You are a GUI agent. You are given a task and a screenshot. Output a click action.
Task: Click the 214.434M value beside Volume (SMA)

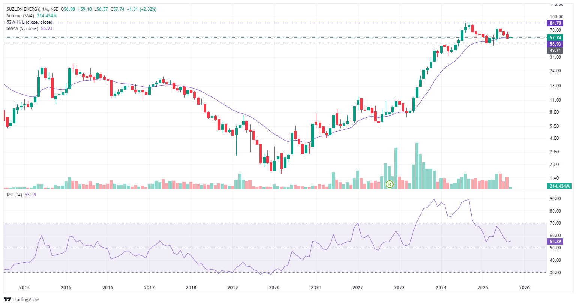click(47, 16)
